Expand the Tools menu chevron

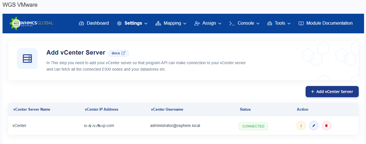(x=289, y=24)
